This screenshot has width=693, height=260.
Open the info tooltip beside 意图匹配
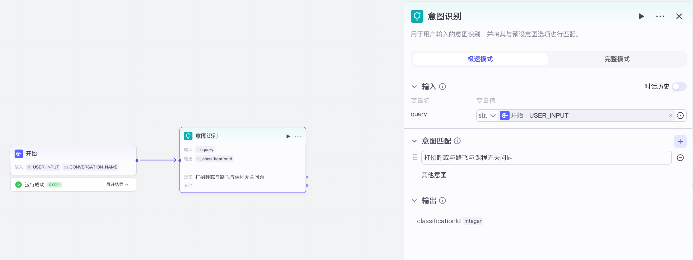click(x=457, y=141)
